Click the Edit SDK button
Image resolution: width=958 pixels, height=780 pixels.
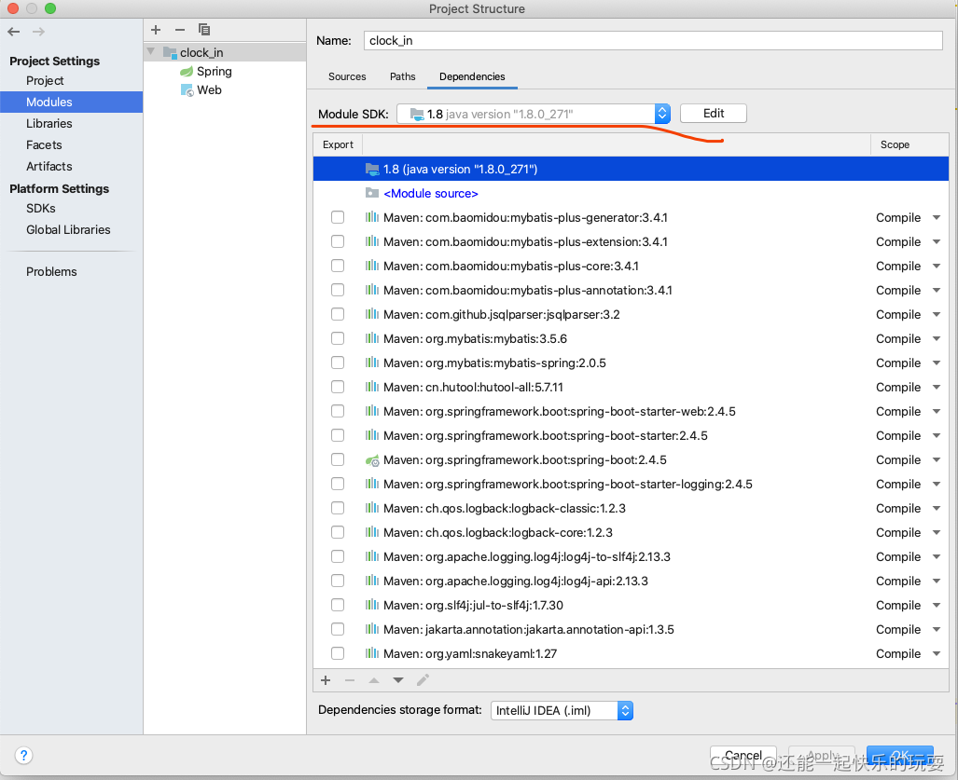pos(713,114)
